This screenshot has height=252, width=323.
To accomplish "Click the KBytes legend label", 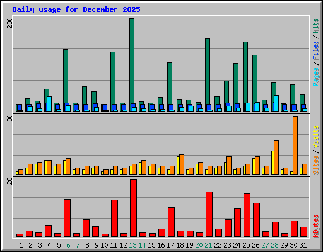I will coord(316,226).
